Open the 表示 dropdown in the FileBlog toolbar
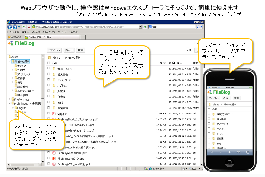This screenshot has height=177, width=265. pos(69,50)
